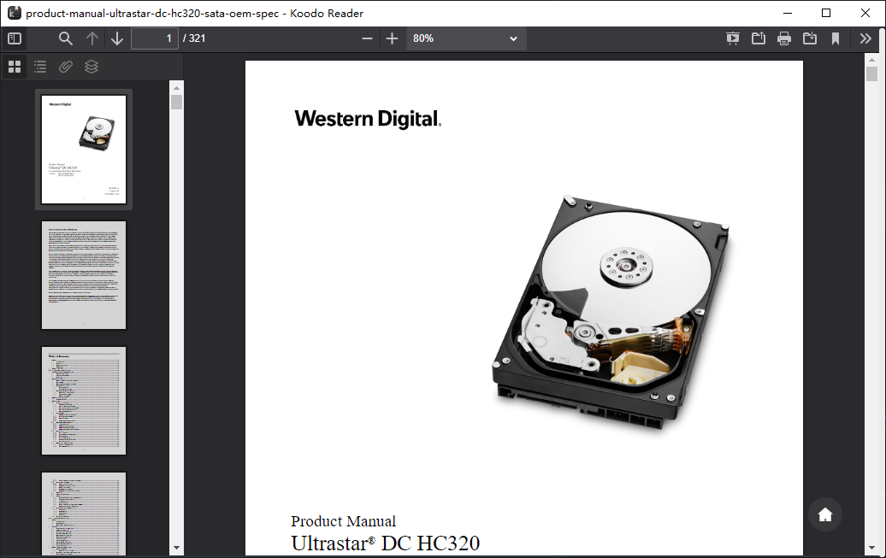Viewport: 886px width, 558px height.
Task: Go to next page with down arrow
Action: 117,38
